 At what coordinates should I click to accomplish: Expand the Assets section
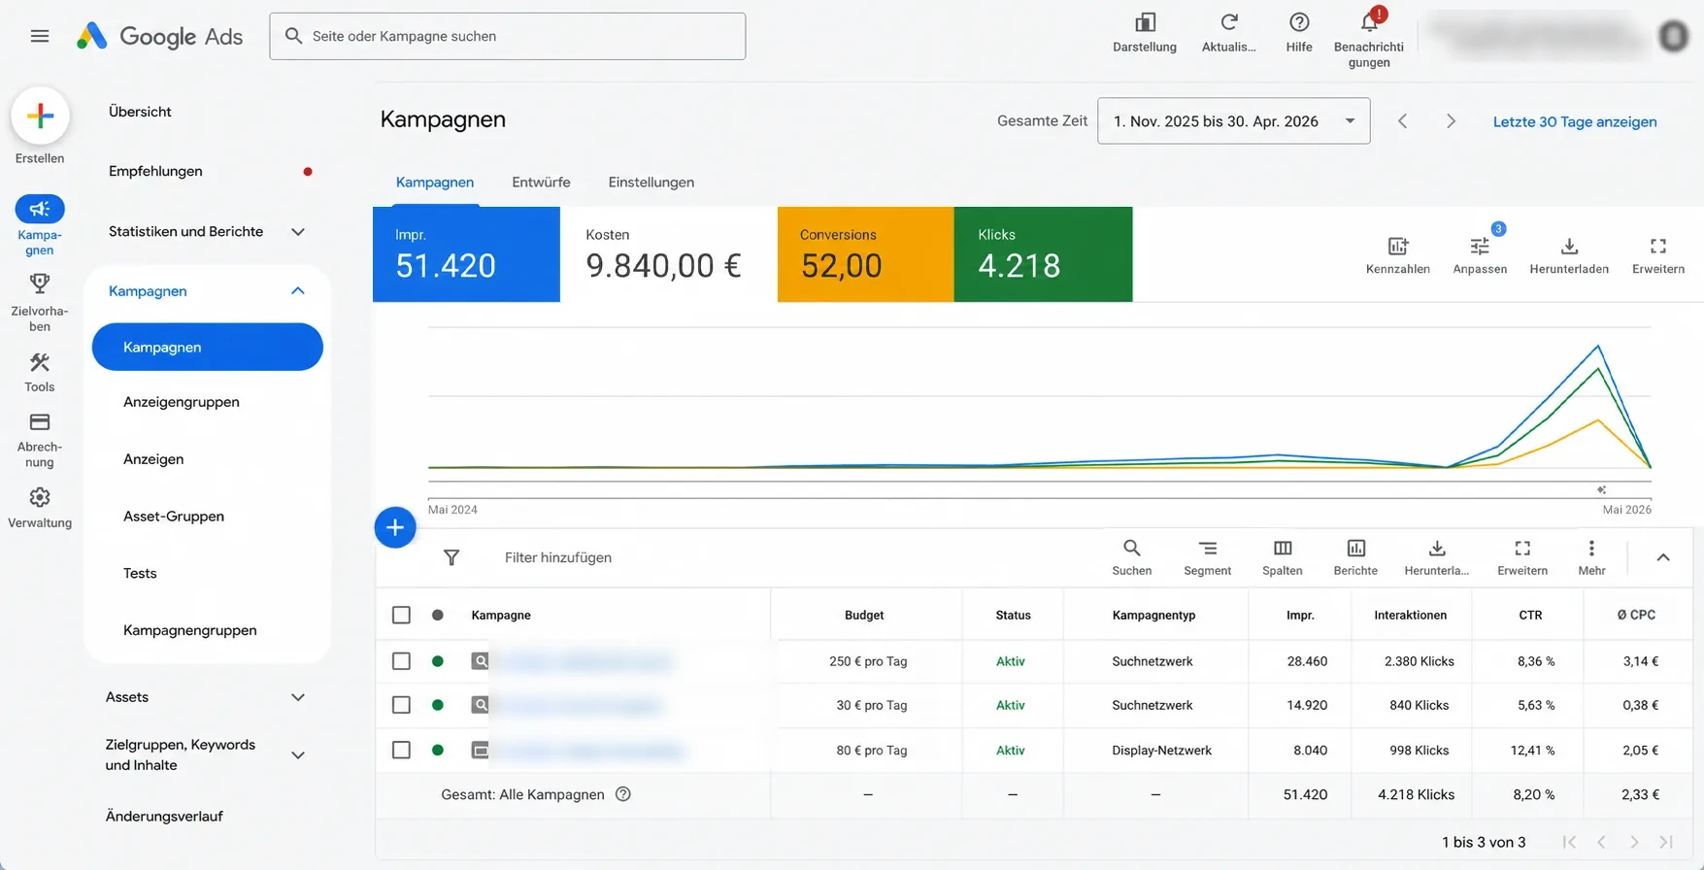(298, 697)
